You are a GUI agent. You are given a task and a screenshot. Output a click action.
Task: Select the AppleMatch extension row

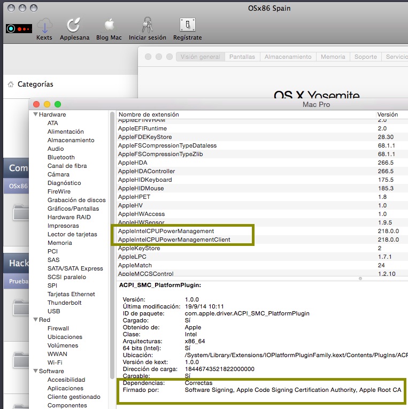tap(262, 265)
